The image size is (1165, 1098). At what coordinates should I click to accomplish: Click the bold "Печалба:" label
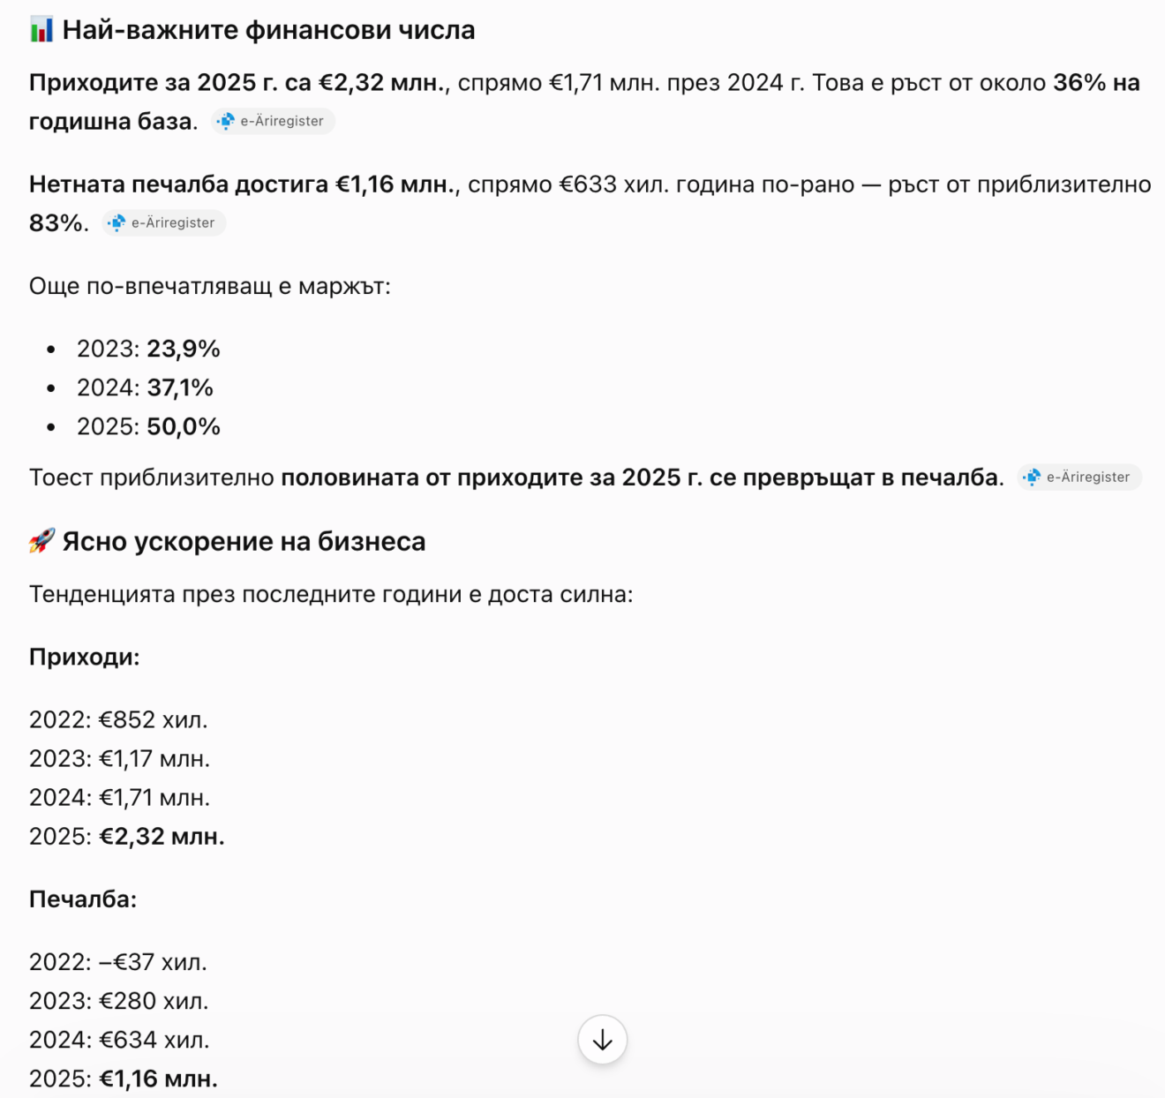pyautogui.click(x=83, y=899)
